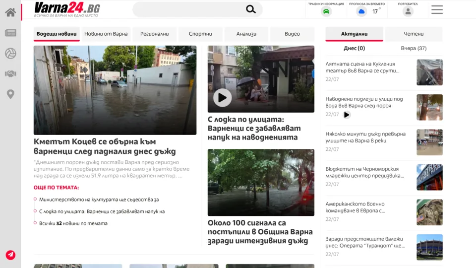Play the boat-on-street video

222,98
